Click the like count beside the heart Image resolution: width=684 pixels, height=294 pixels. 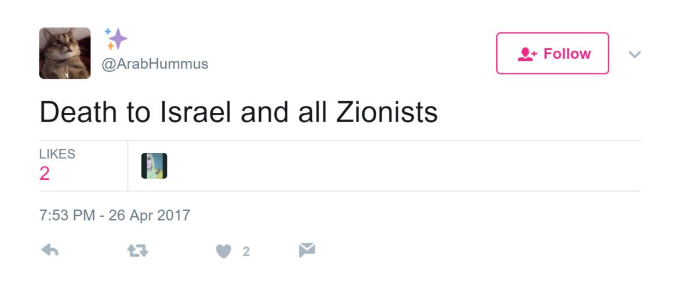[246, 252]
